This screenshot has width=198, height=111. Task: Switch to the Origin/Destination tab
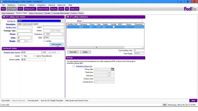coord(8,13)
